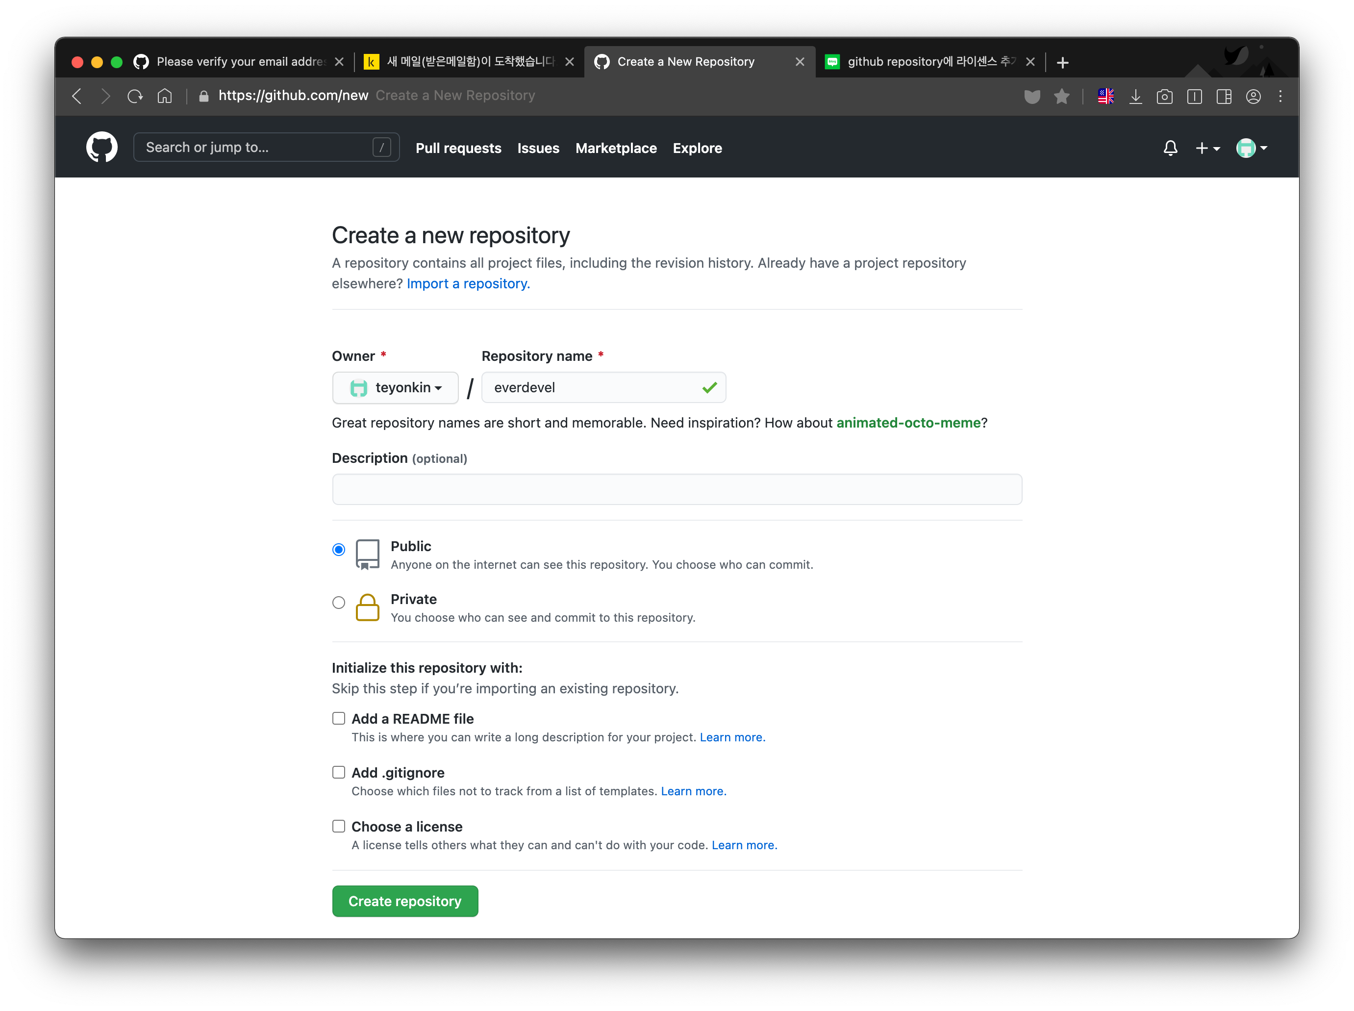The image size is (1354, 1011).
Task: Open the user avatar menu
Action: coord(1251,148)
